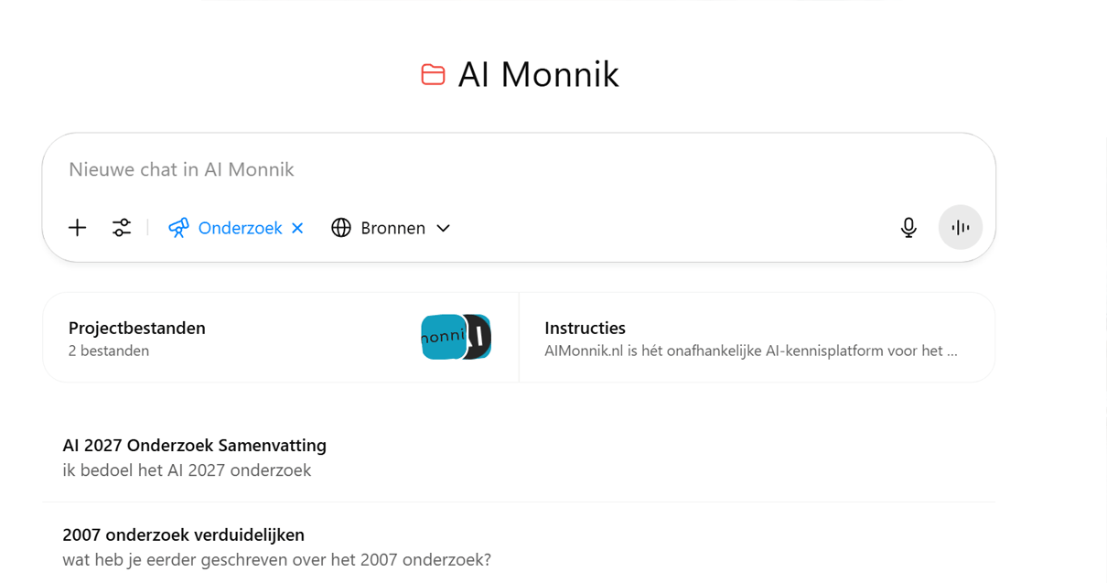Click the globe icon beside Bronnen
Screen dimensions: 1107x583
[x=341, y=228]
